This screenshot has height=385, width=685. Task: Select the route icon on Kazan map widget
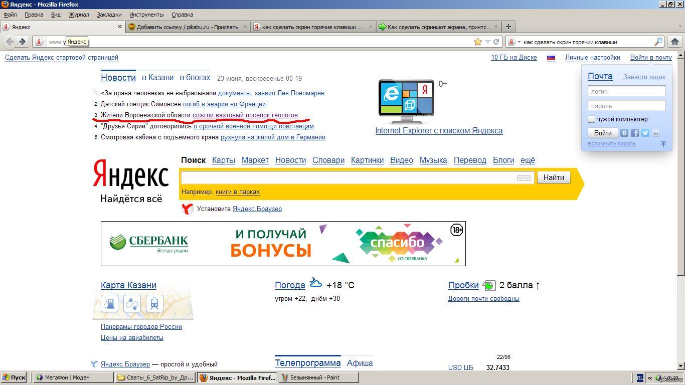click(x=132, y=303)
